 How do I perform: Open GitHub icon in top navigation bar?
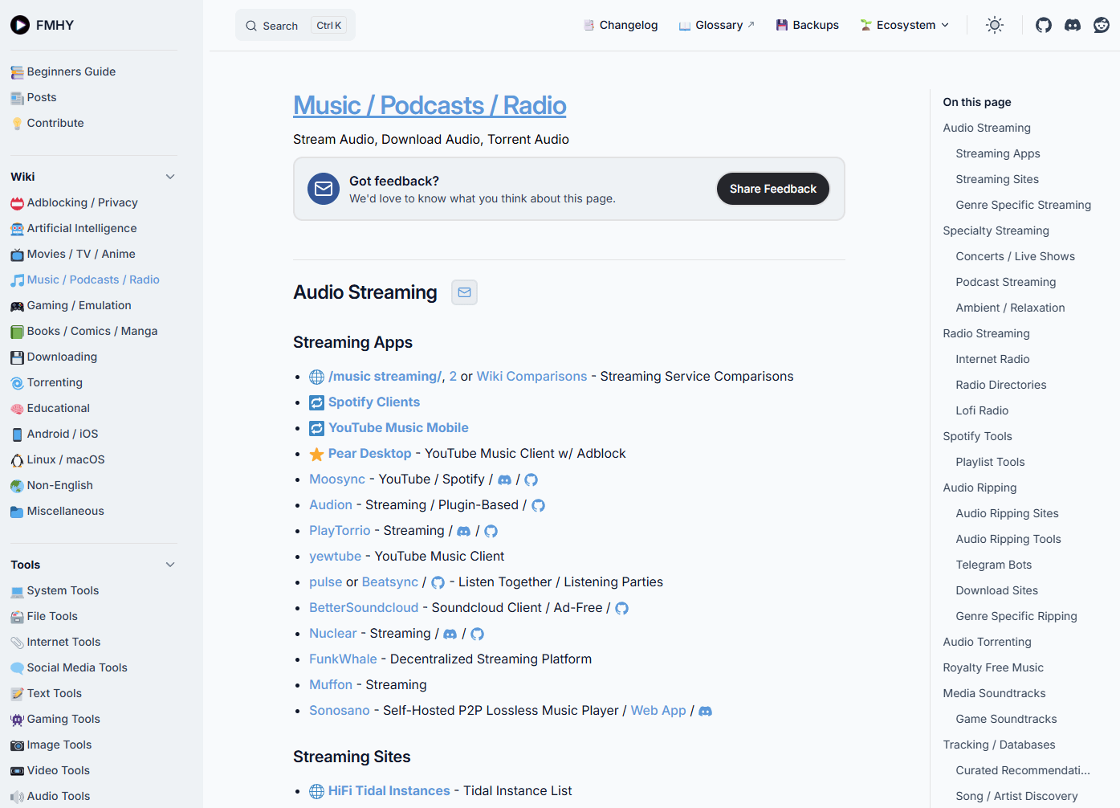[1043, 25]
